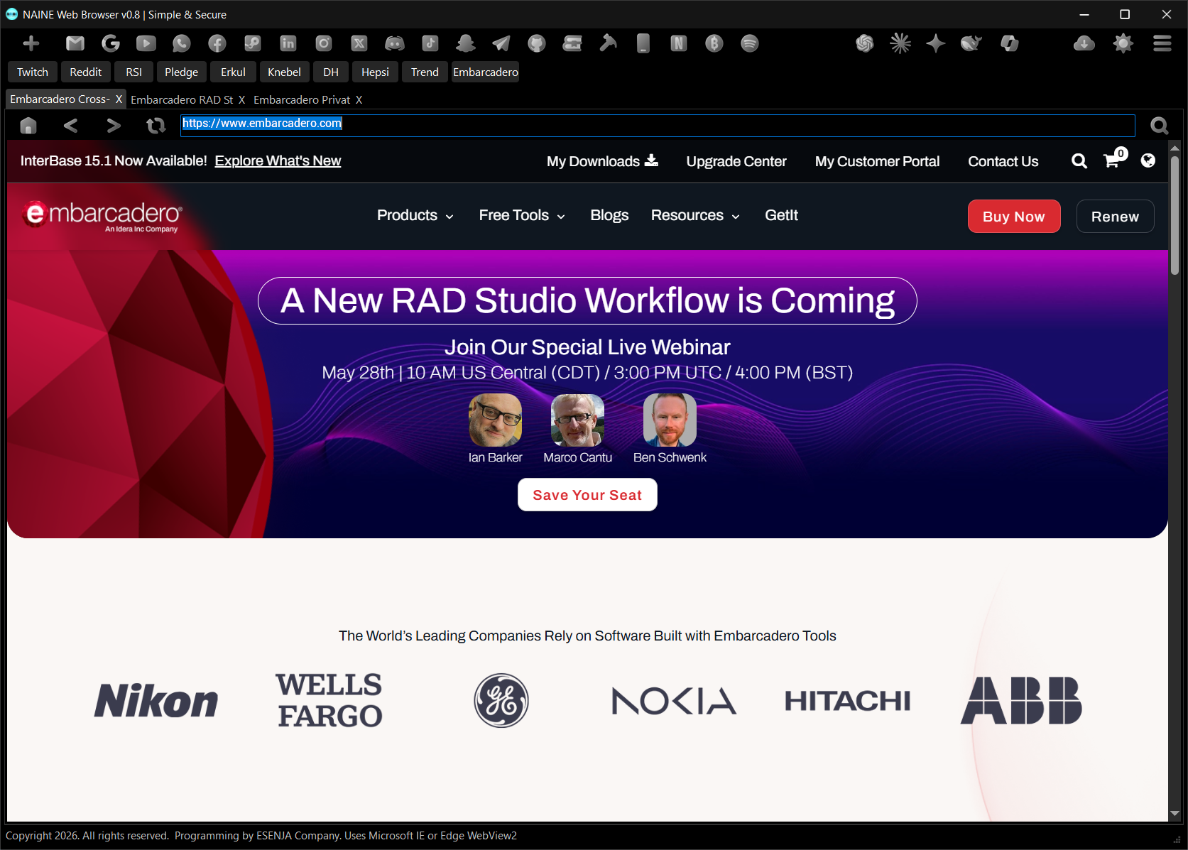Navigate forward with the right arrow

[x=114, y=126]
